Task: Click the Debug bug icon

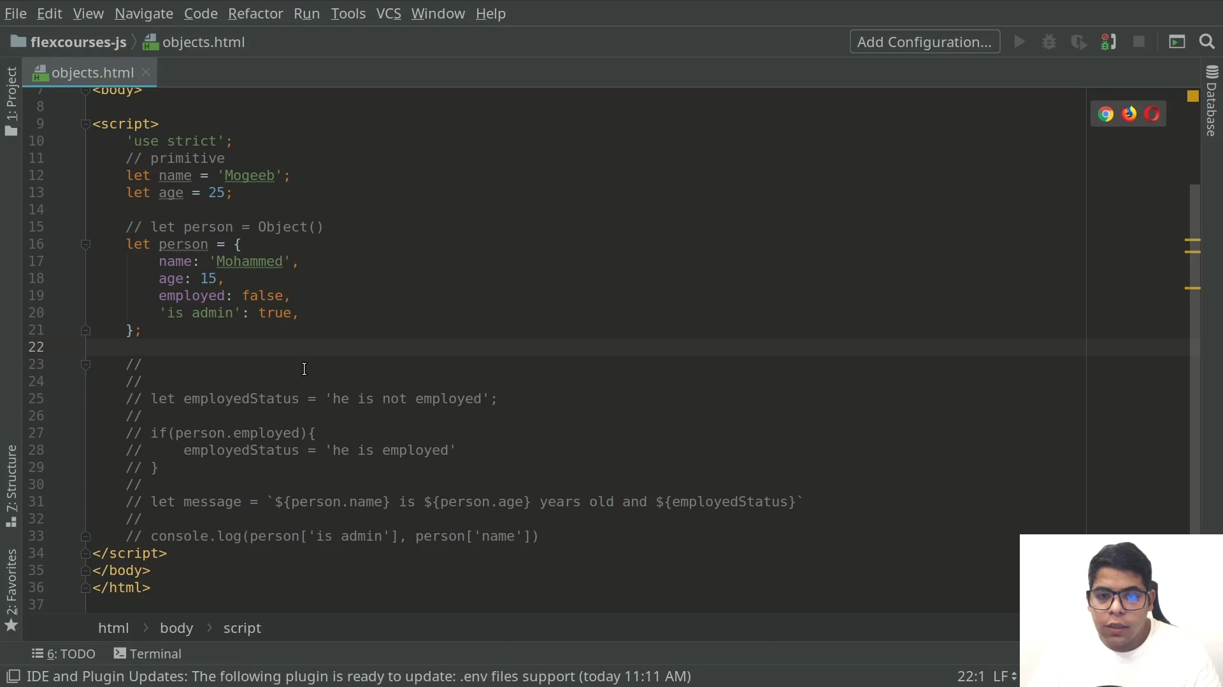Action: tap(1049, 42)
